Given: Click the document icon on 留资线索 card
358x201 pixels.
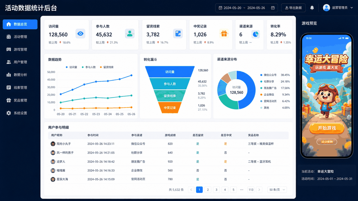Looking at the screenshot, I should point(178,34).
